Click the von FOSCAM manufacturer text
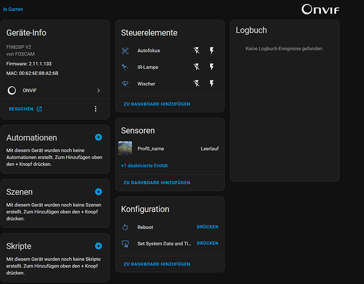The height and width of the screenshot is (284, 364). tap(20, 54)
